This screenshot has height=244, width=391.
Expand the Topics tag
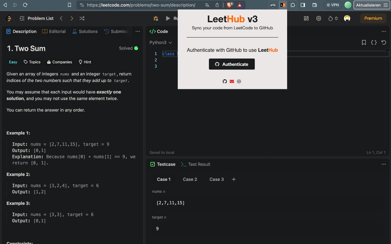point(32,62)
